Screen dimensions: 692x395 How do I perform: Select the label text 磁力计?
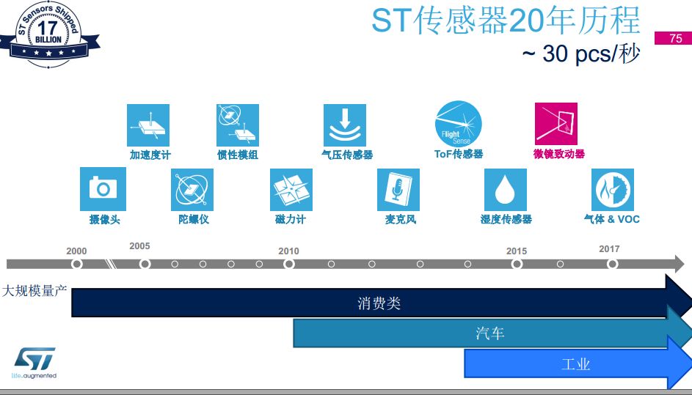point(291,219)
